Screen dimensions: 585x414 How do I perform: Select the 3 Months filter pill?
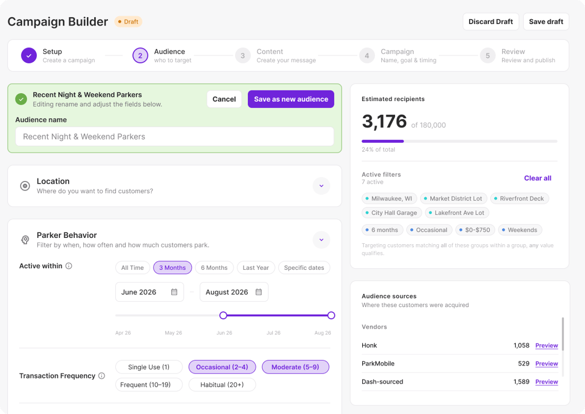pyautogui.click(x=172, y=268)
